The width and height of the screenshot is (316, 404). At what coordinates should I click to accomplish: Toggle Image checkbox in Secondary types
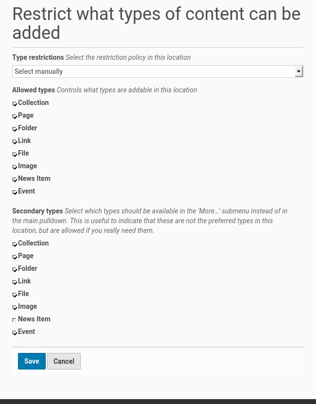15,307
